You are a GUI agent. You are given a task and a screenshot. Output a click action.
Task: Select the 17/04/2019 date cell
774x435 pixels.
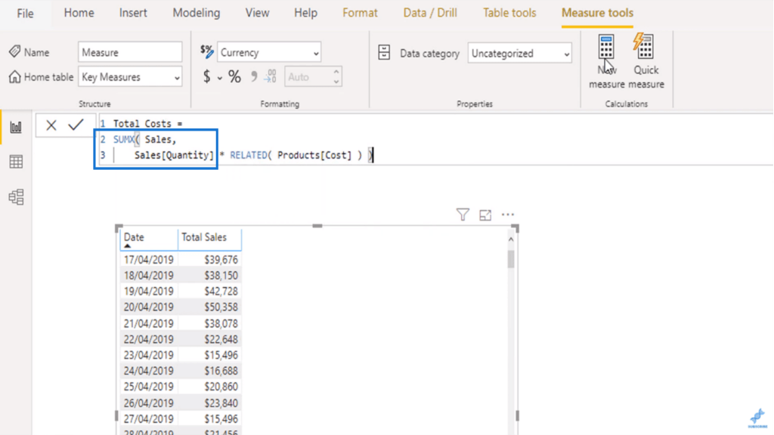pyautogui.click(x=149, y=260)
